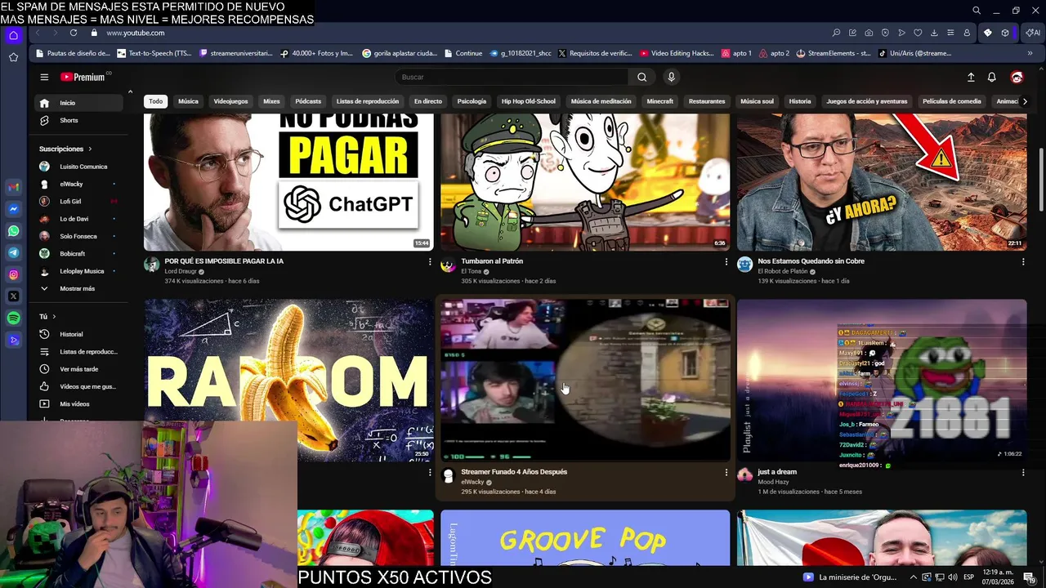The image size is (1046, 588).
Task: Open the player icon below Spotify in sidebar
Action: click(x=13, y=340)
